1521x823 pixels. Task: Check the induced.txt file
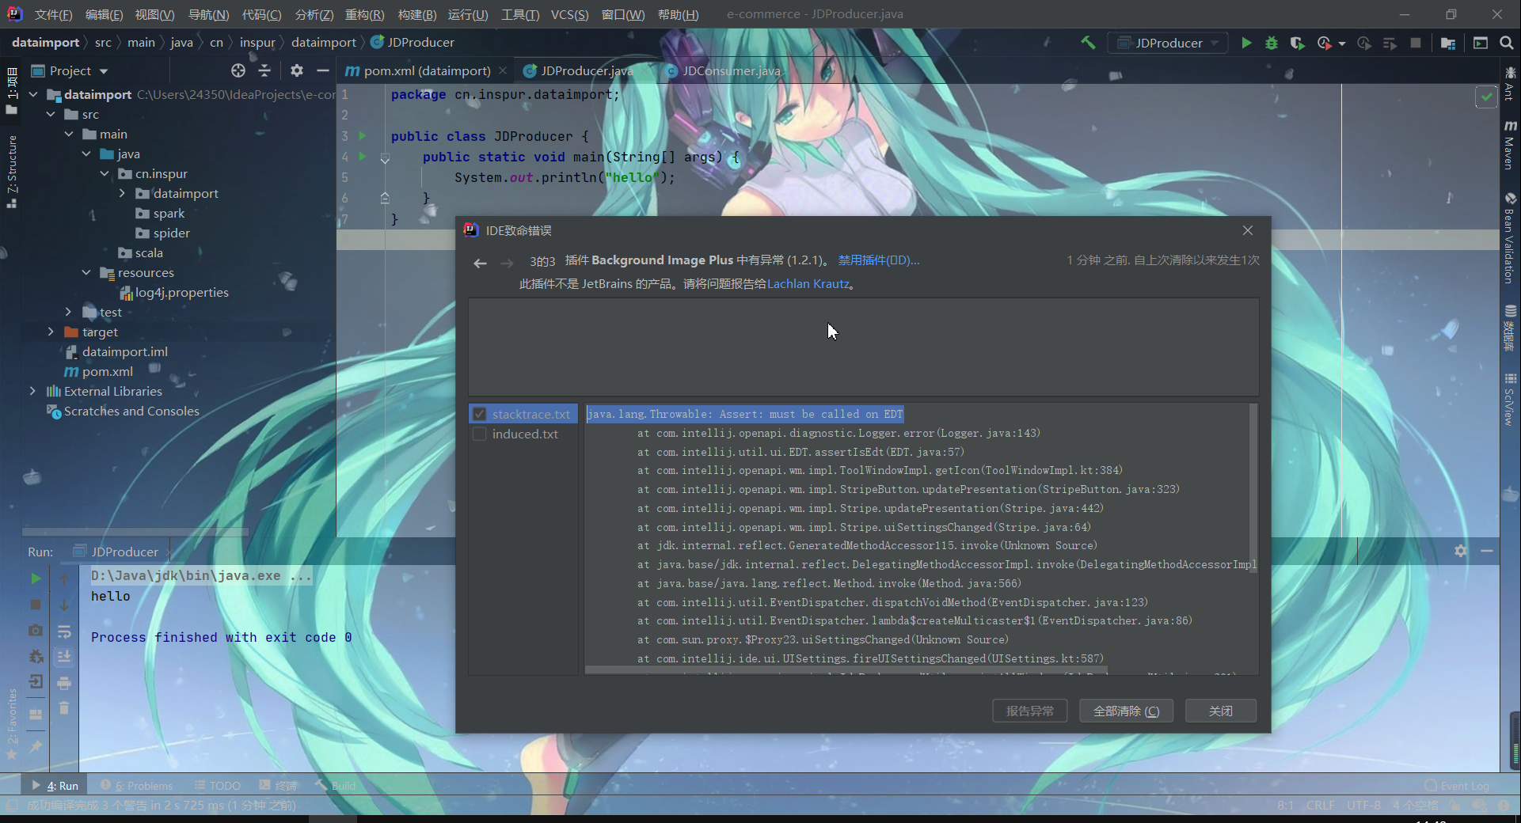click(479, 434)
